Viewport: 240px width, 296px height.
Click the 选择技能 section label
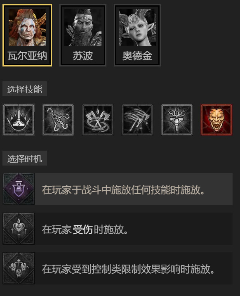point(25,89)
